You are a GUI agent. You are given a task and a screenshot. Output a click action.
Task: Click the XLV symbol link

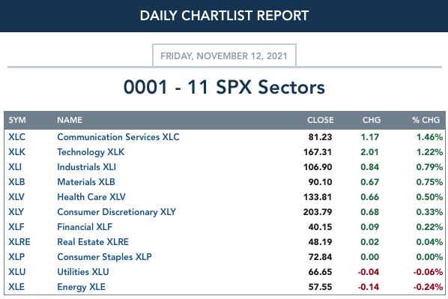(16, 196)
